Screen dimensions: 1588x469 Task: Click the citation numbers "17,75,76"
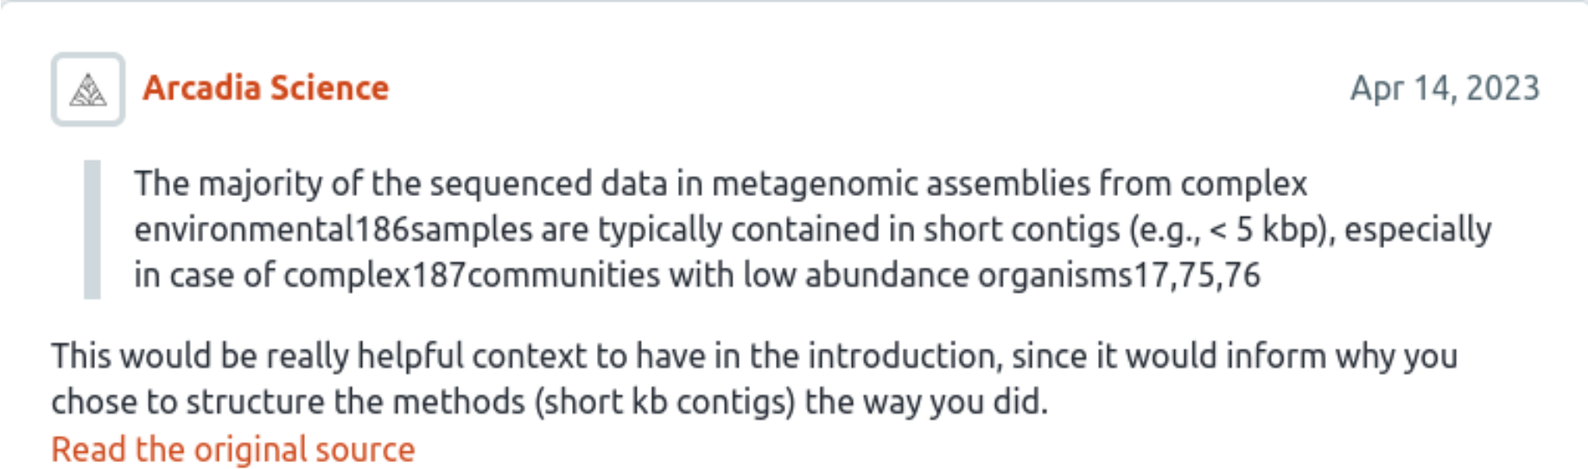(1197, 276)
